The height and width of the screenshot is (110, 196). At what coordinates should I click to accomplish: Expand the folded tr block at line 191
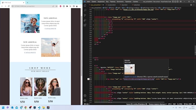click(93, 21)
